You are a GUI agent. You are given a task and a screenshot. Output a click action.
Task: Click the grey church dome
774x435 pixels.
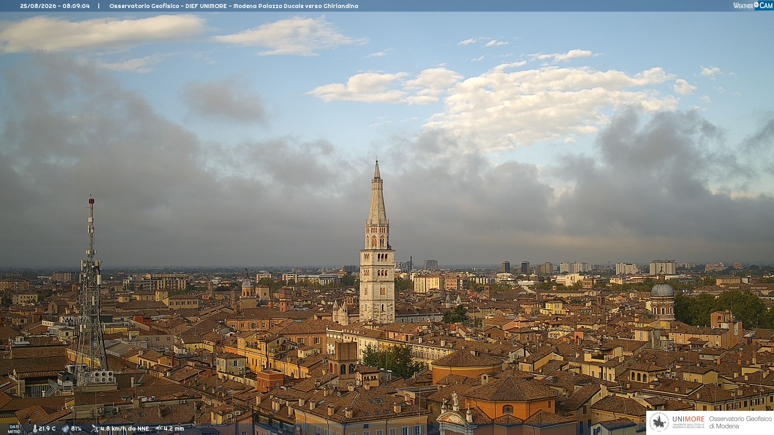click(662, 290)
